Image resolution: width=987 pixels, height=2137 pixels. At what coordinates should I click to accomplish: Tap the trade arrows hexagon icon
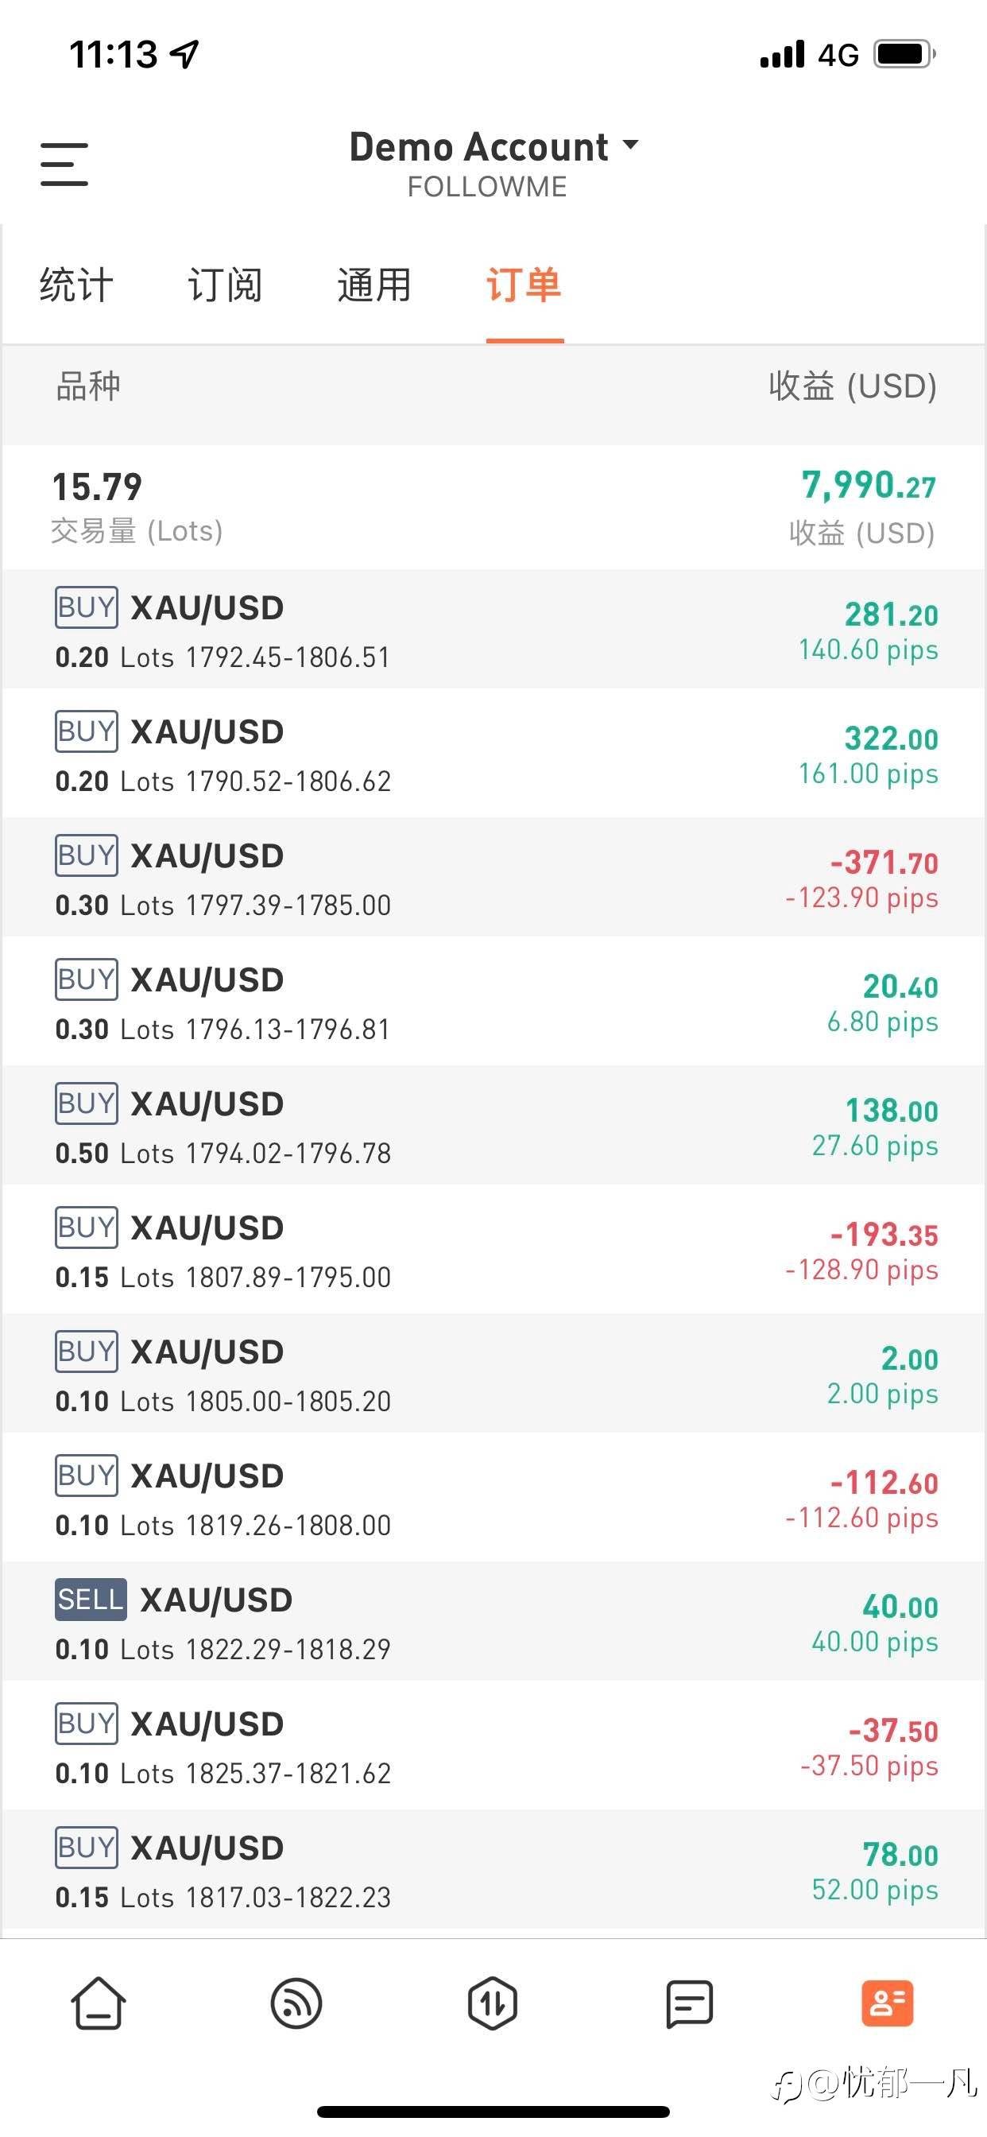(x=493, y=2003)
